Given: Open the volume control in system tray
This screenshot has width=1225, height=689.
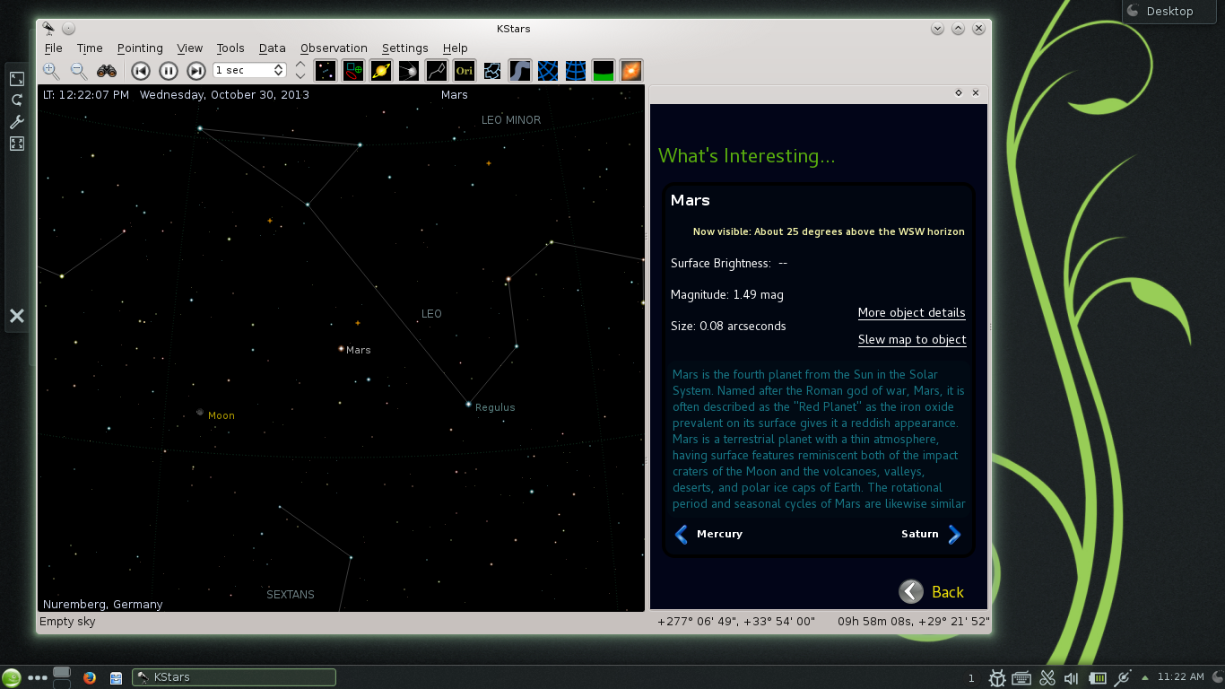Looking at the screenshot, I should (1071, 678).
